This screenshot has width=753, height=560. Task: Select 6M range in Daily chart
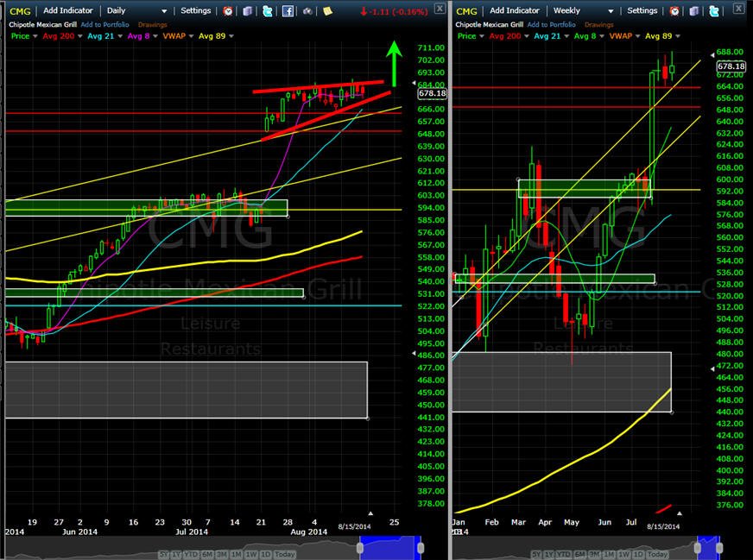coord(207,554)
